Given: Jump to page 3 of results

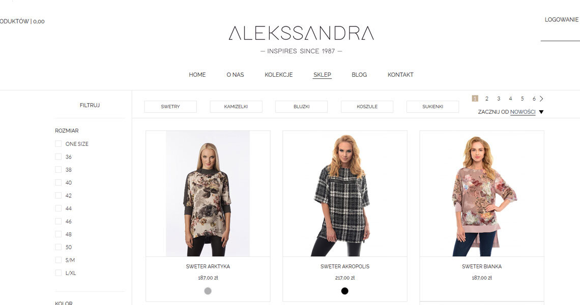Looking at the screenshot, I should click(499, 99).
